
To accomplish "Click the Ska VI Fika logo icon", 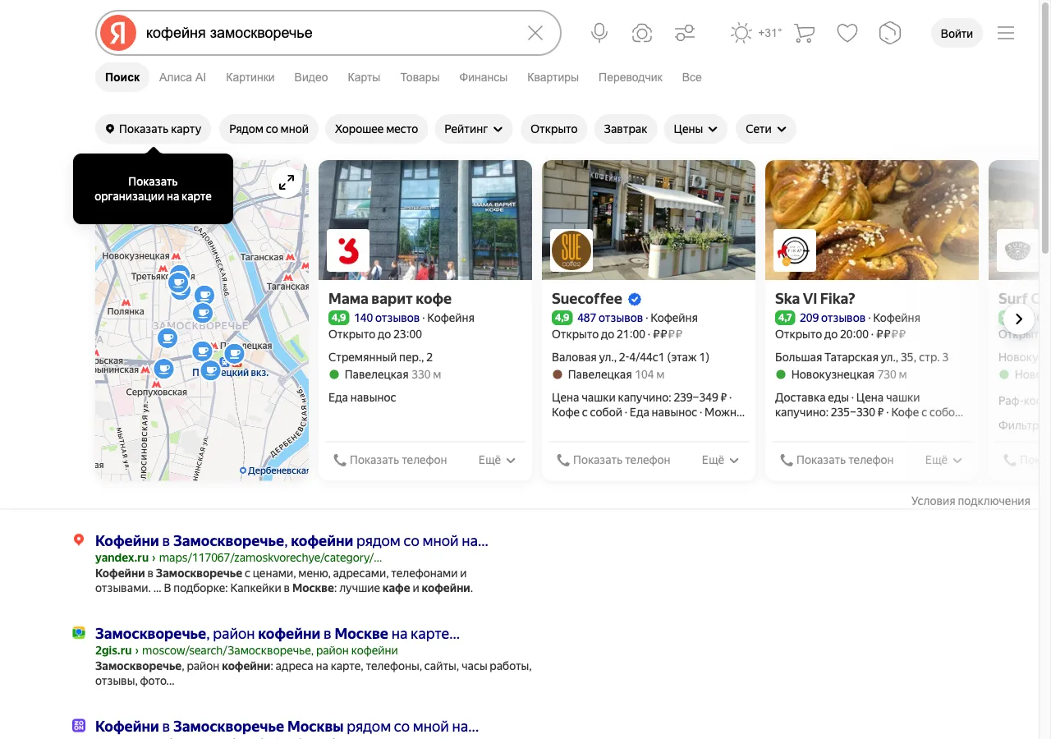I will pyautogui.click(x=795, y=250).
